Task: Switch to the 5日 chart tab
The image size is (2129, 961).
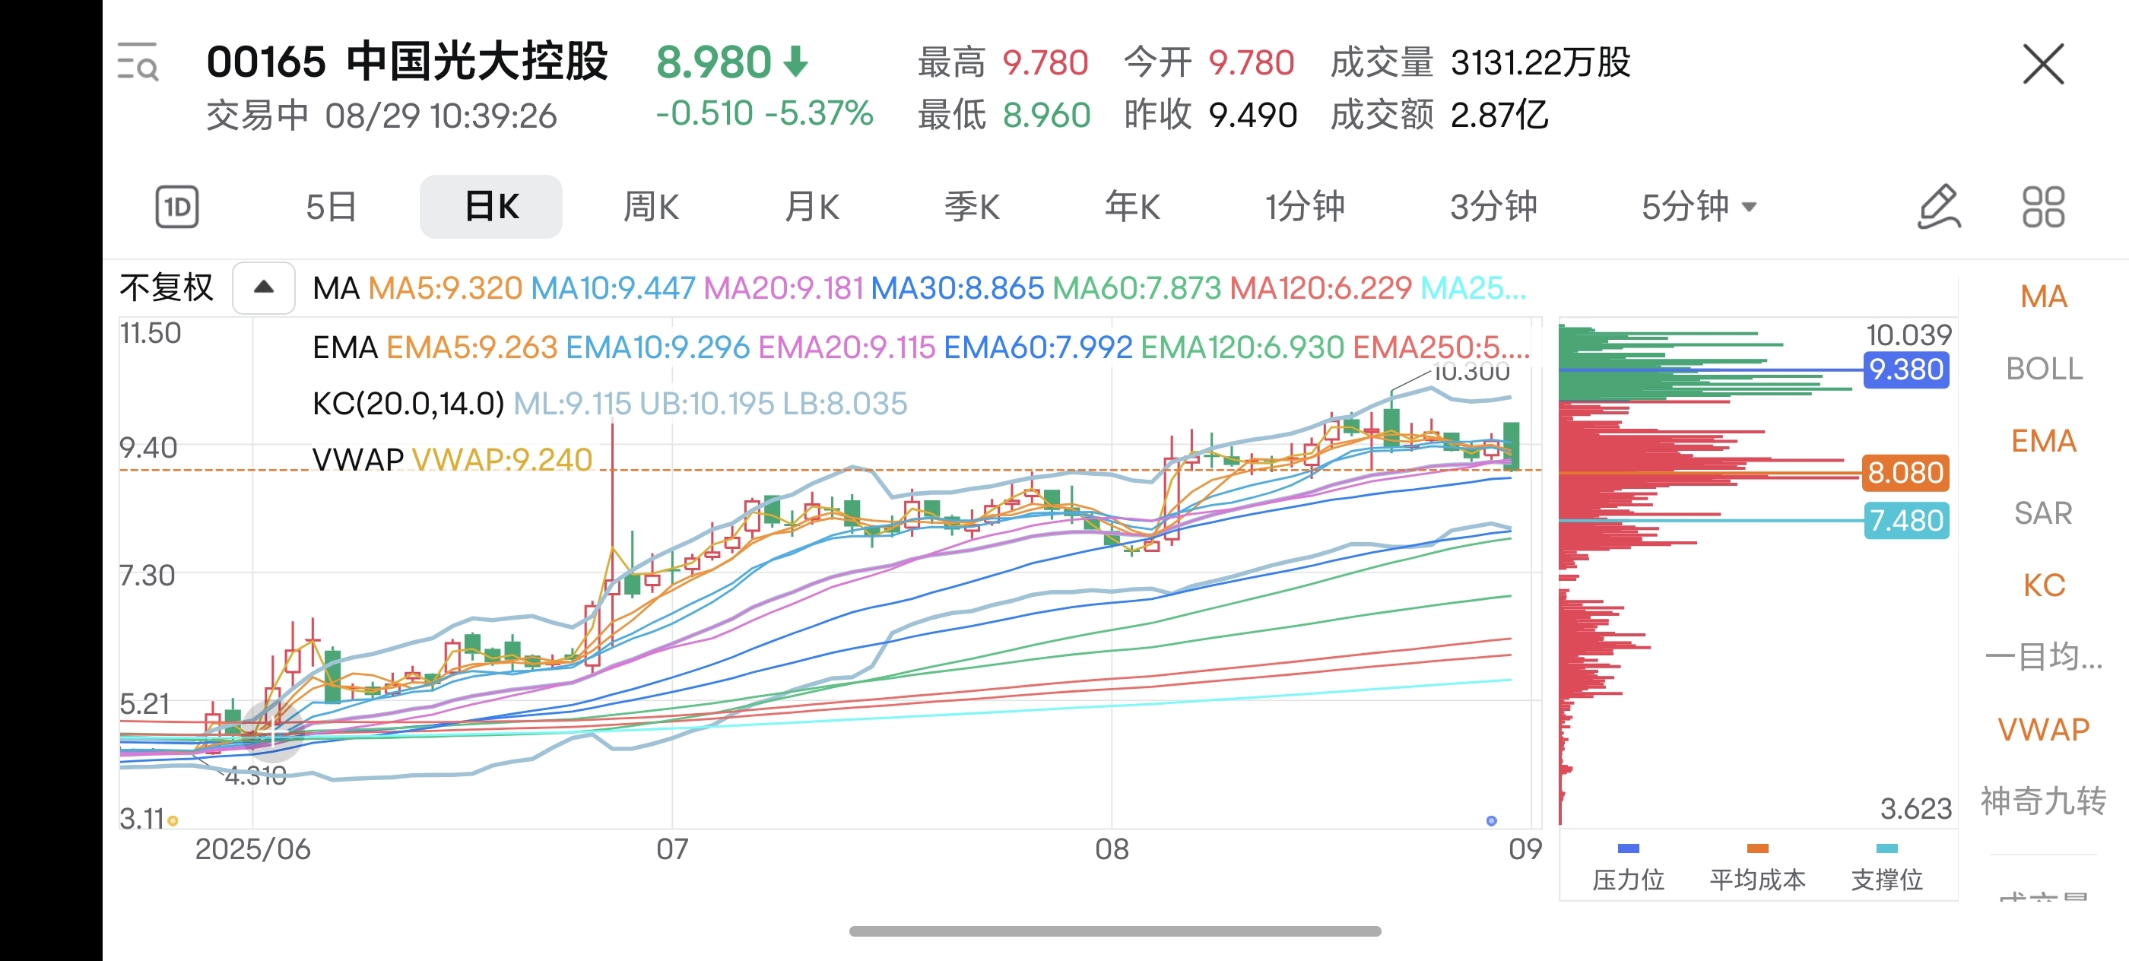Action: [x=331, y=207]
